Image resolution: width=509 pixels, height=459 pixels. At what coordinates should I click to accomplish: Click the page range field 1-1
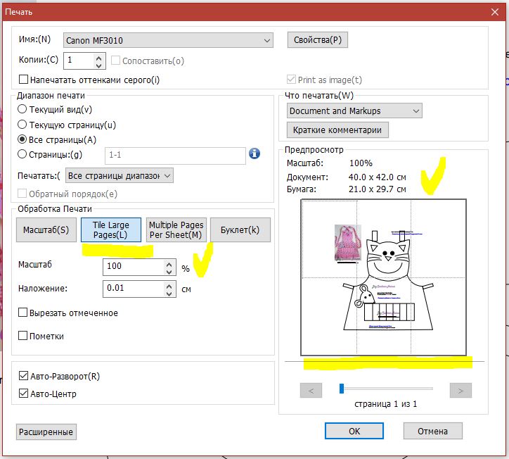tap(175, 156)
